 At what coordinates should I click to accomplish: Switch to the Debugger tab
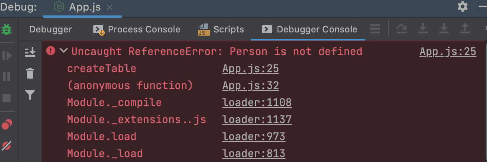(x=51, y=30)
